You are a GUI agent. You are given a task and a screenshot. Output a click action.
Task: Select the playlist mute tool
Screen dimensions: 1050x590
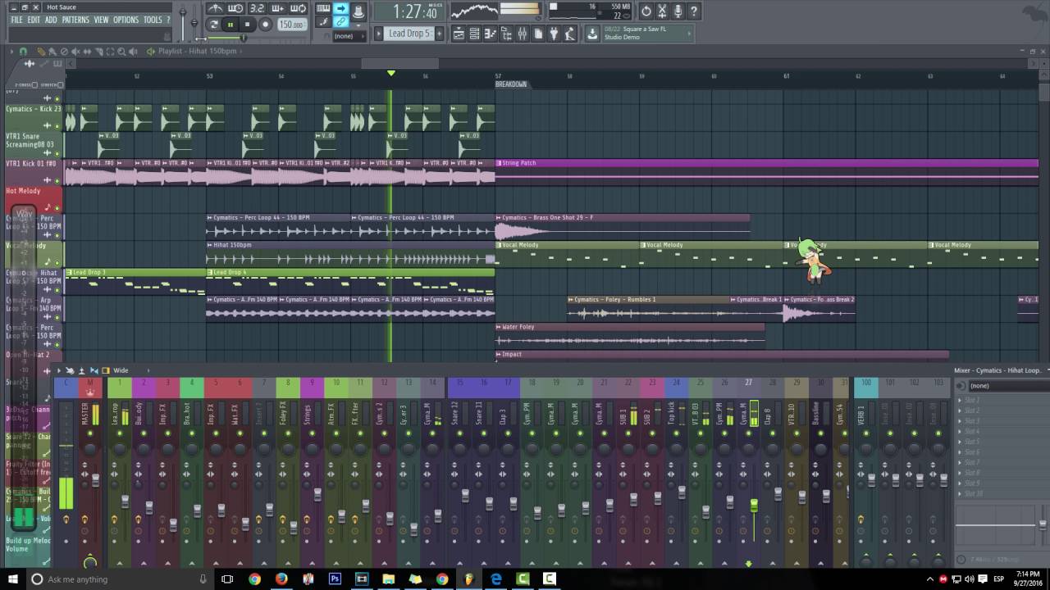pos(75,51)
